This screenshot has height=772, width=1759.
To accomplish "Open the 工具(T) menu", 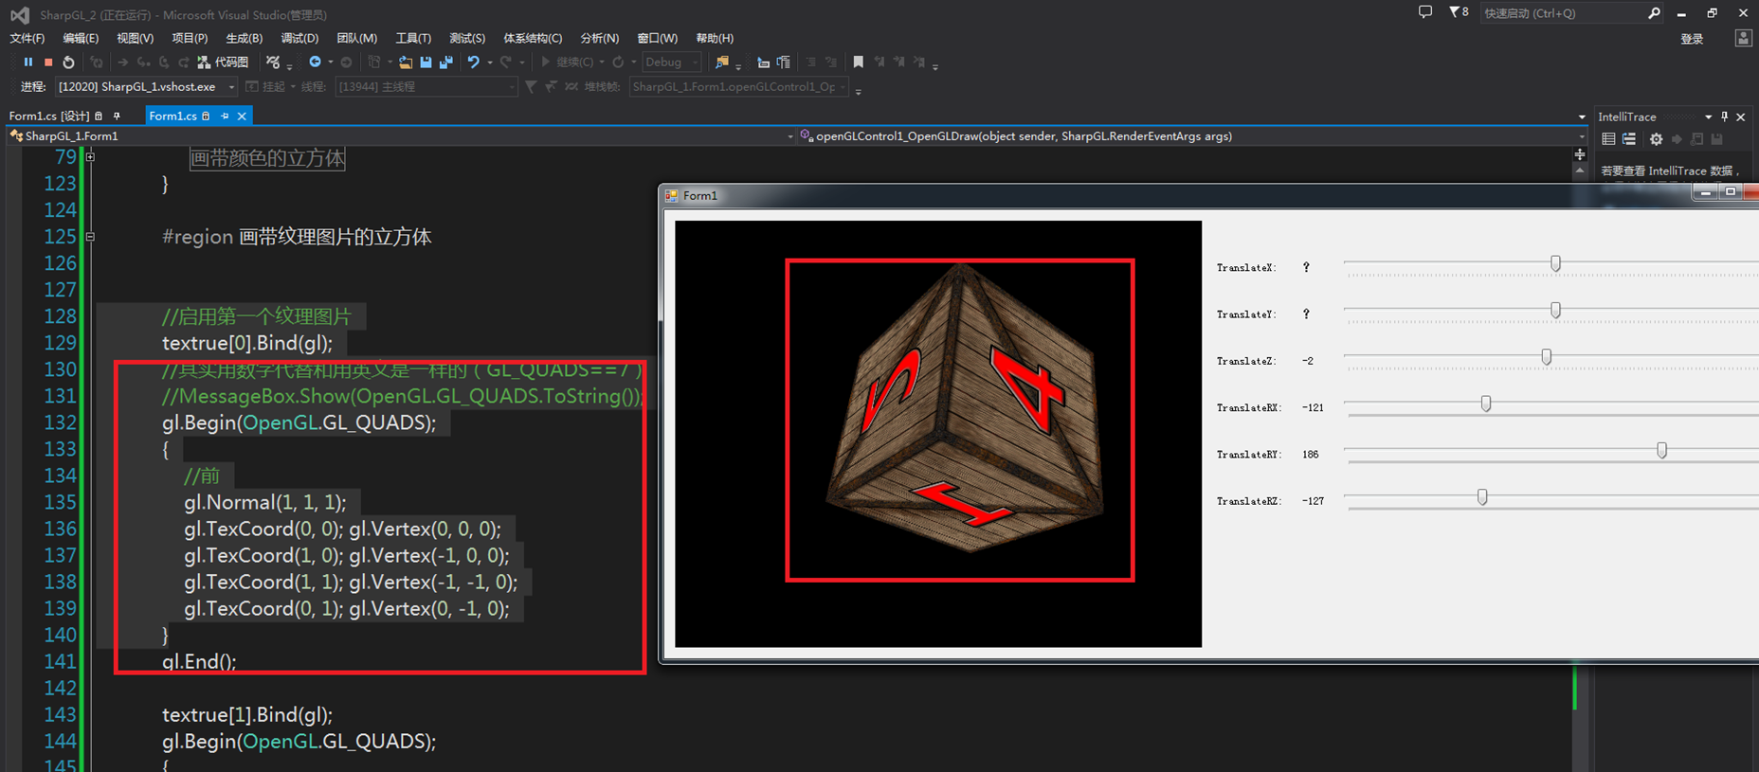I will (413, 38).
